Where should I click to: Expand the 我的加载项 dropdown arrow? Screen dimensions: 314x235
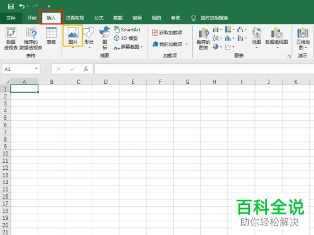187,44
